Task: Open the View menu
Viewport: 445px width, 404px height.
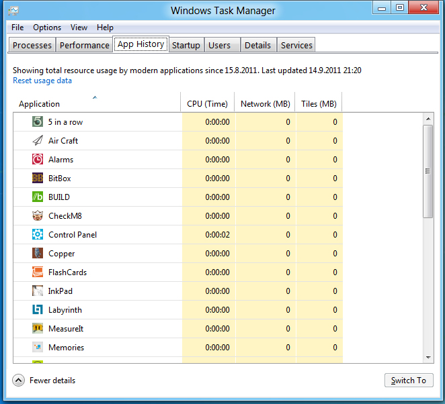Action: pyautogui.click(x=79, y=28)
